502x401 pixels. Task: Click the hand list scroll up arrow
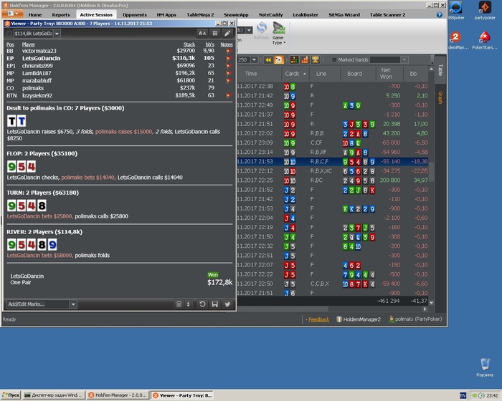tap(432, 69)
